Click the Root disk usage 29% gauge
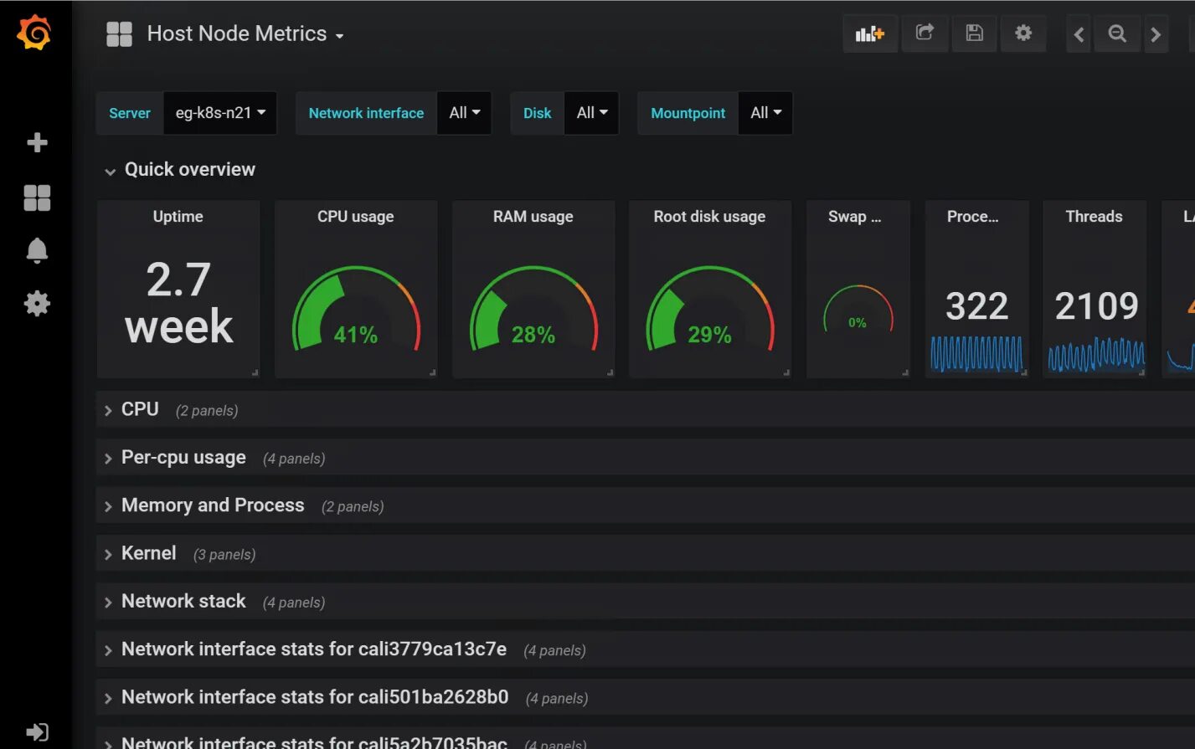The image size is (1195, 749). [x=710, y=309]
